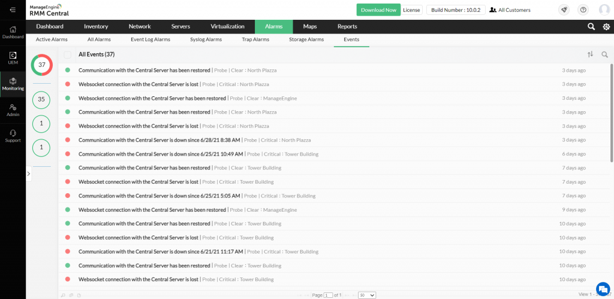Open the UEM module in the sidebar
The height and width of the screenshot is (299, 614).
click(13, 57)
